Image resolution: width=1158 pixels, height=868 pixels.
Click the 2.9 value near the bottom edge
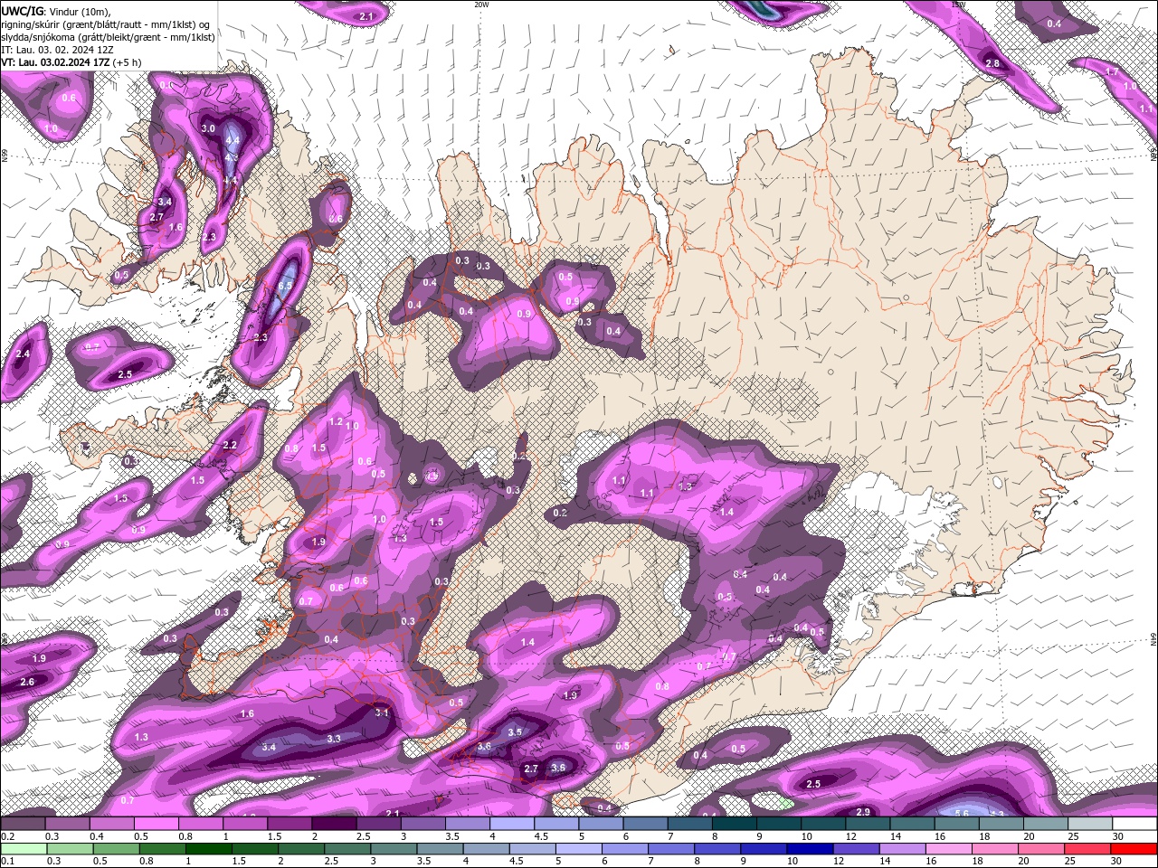click(863, 812)
